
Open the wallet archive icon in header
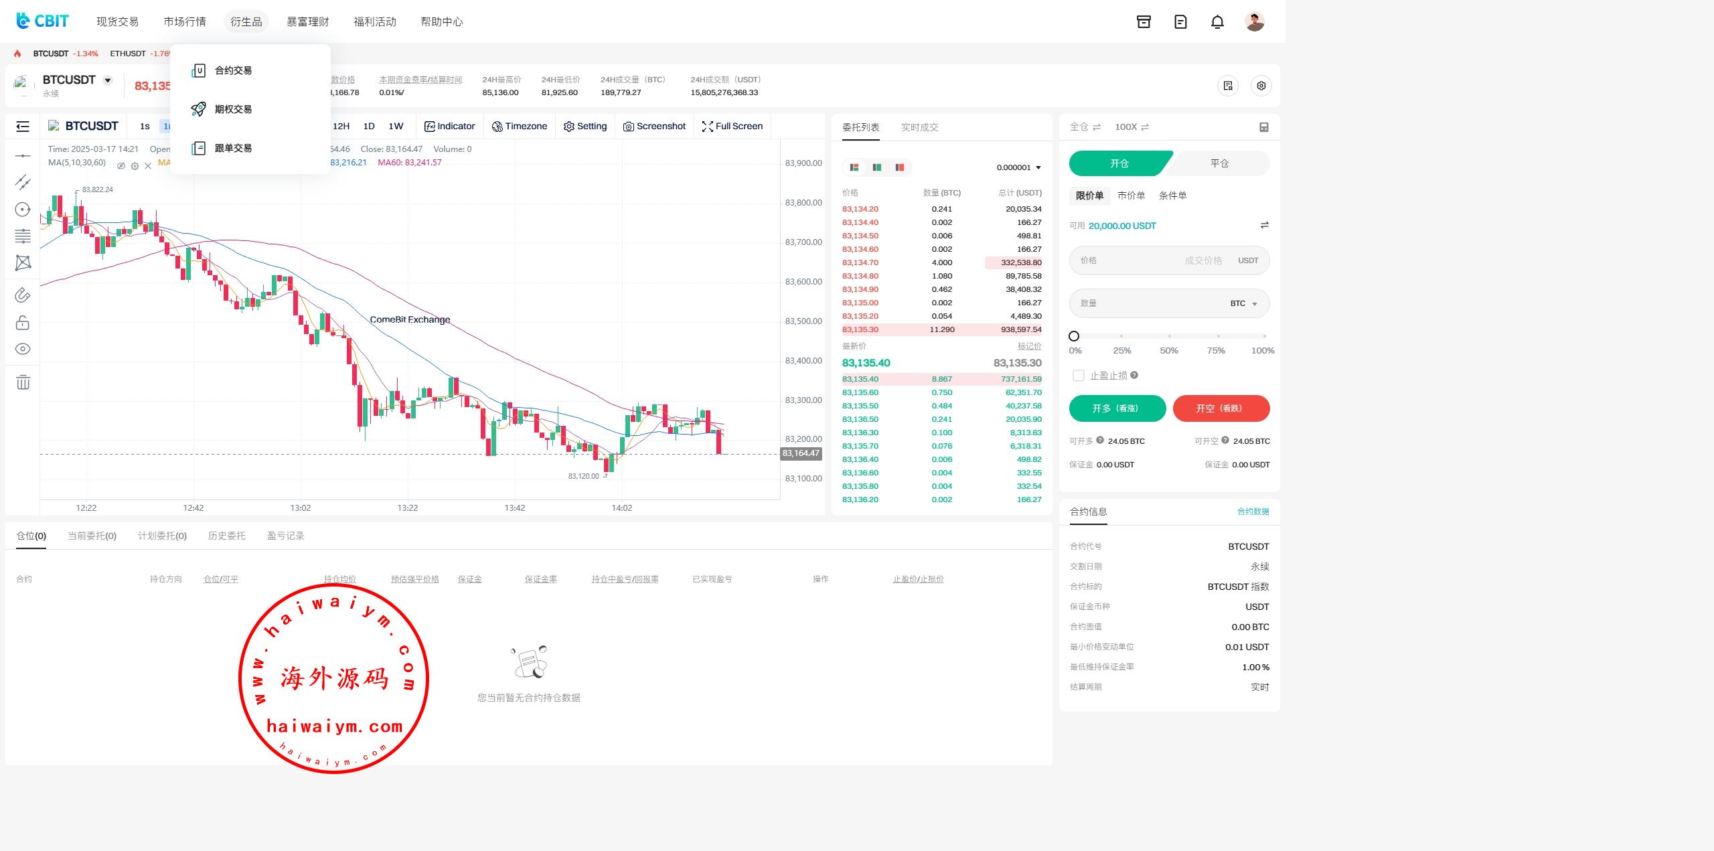(x=1144, y=22)
